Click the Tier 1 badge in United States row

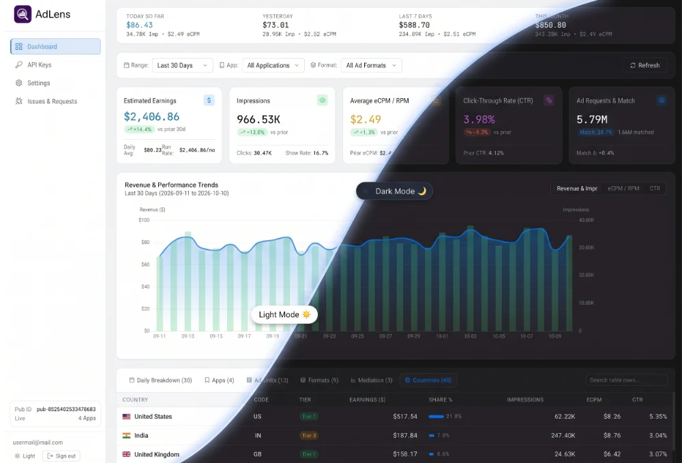tap(309, 417)
